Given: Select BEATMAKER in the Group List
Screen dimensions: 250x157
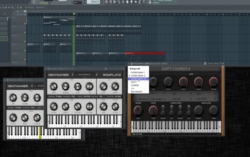Looking at the screenshot, I should pyautogui.click(x=138, y=92).
